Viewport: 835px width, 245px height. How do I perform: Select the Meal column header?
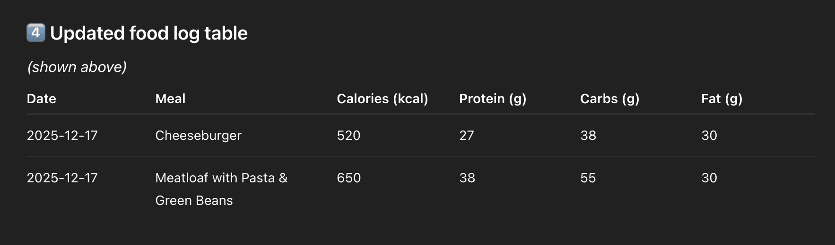click(x=170, y=98)
